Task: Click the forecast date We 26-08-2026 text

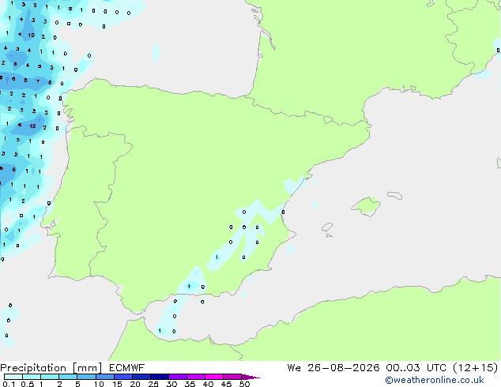Action: [x=333, y=368]
